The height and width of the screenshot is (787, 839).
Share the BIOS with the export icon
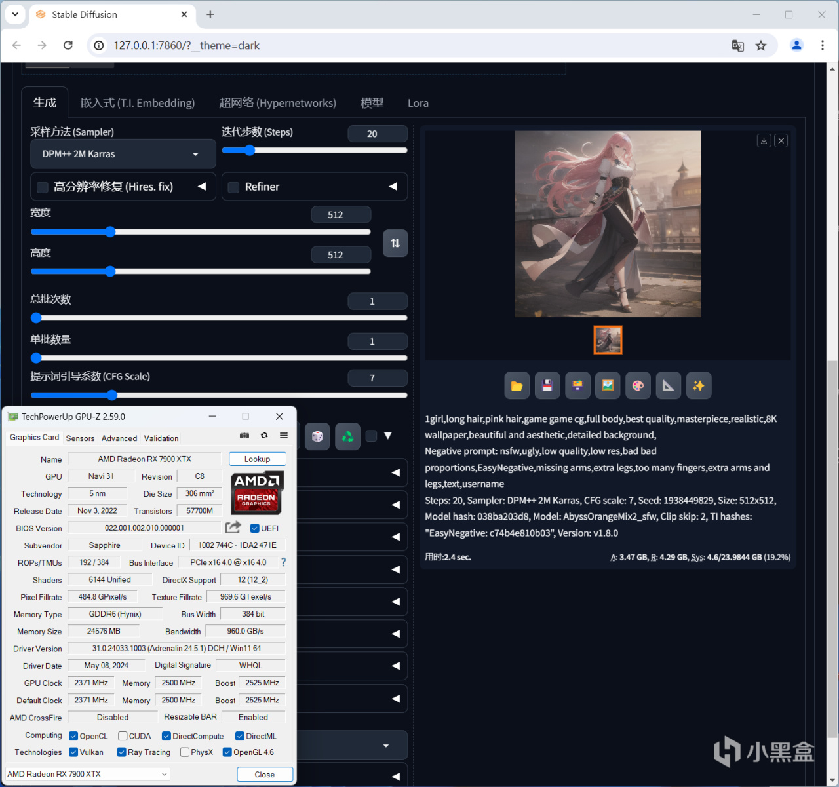tap(233, 528)
